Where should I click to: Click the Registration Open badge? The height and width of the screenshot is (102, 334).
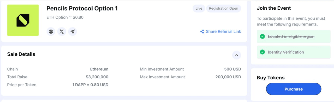(224, 8)
